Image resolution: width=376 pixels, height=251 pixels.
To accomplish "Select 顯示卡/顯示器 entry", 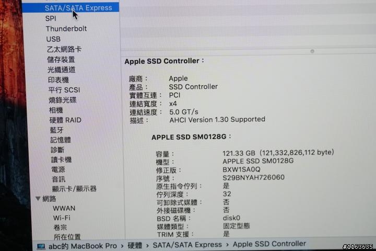I will pyautogui.click(x=74, y=189).
